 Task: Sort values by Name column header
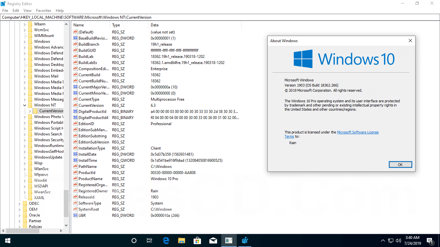click(x=91, y=25)
